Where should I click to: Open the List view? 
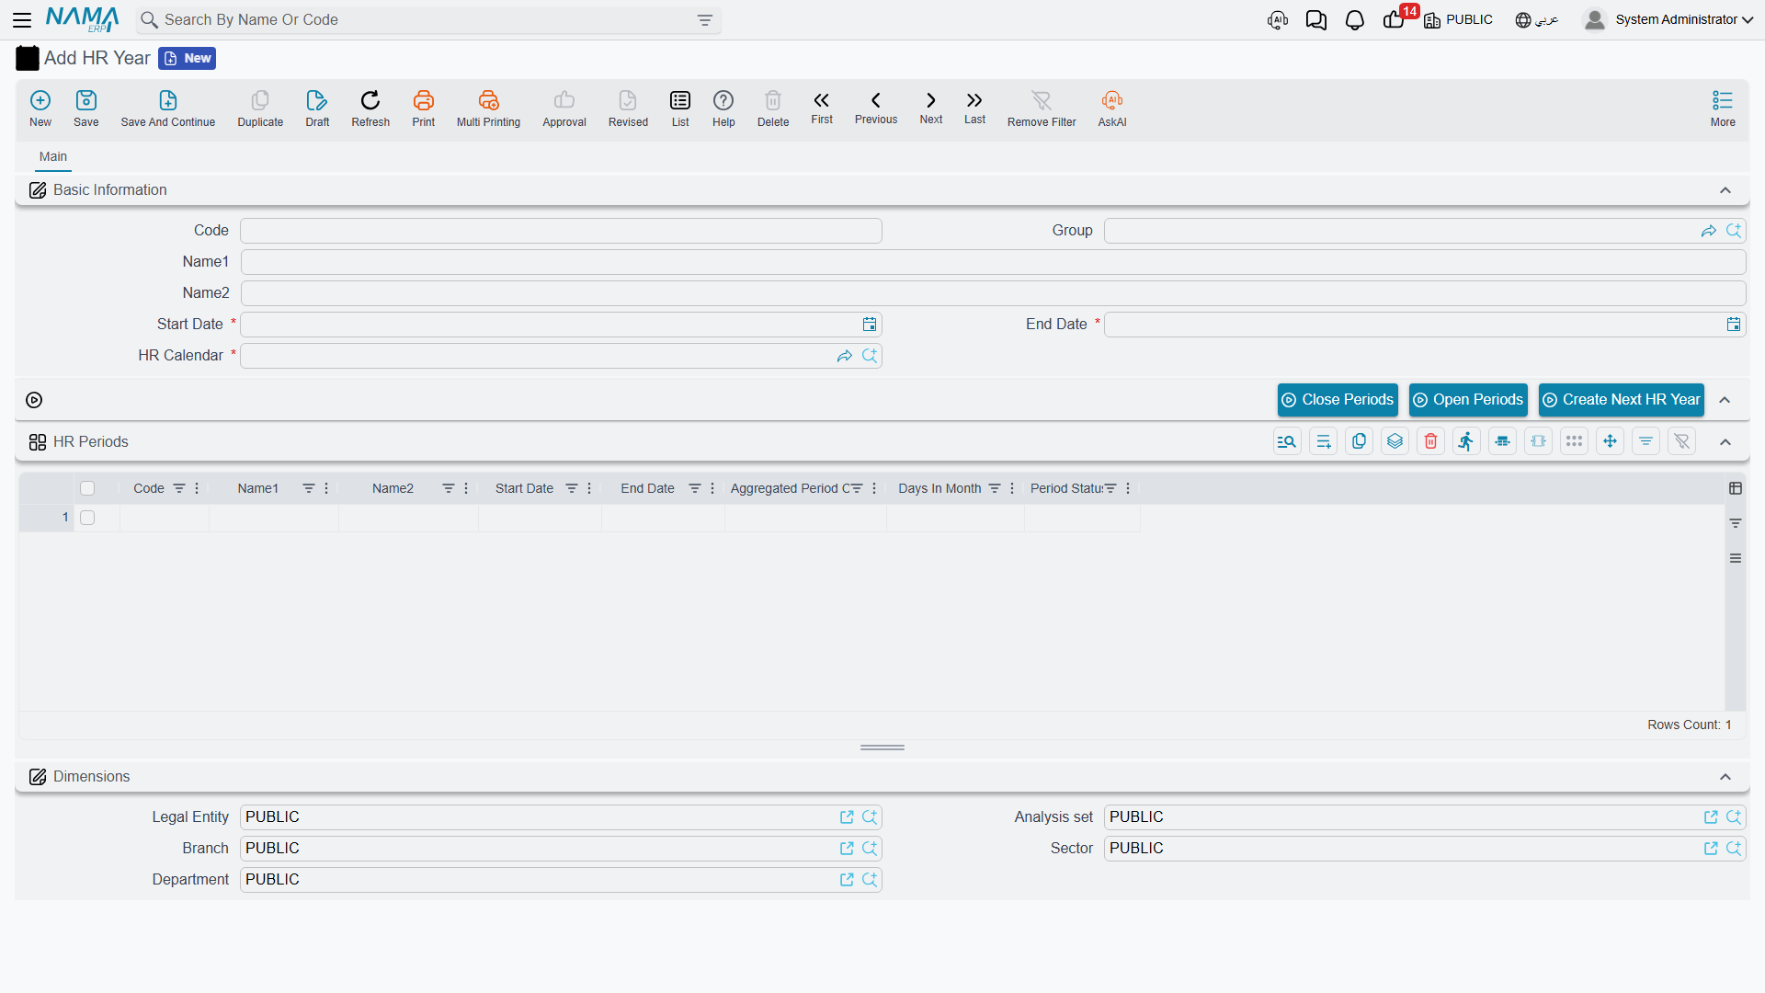click(680, 108)
